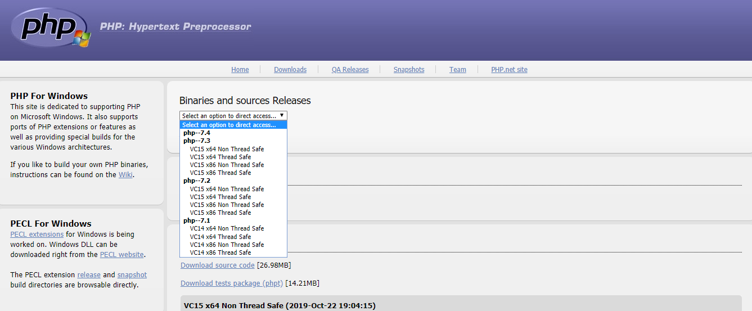Select php 7.2 VC15 x86 Non Thread Safe
The width and height of the screenshot is (752, 311).
(233, 205)
